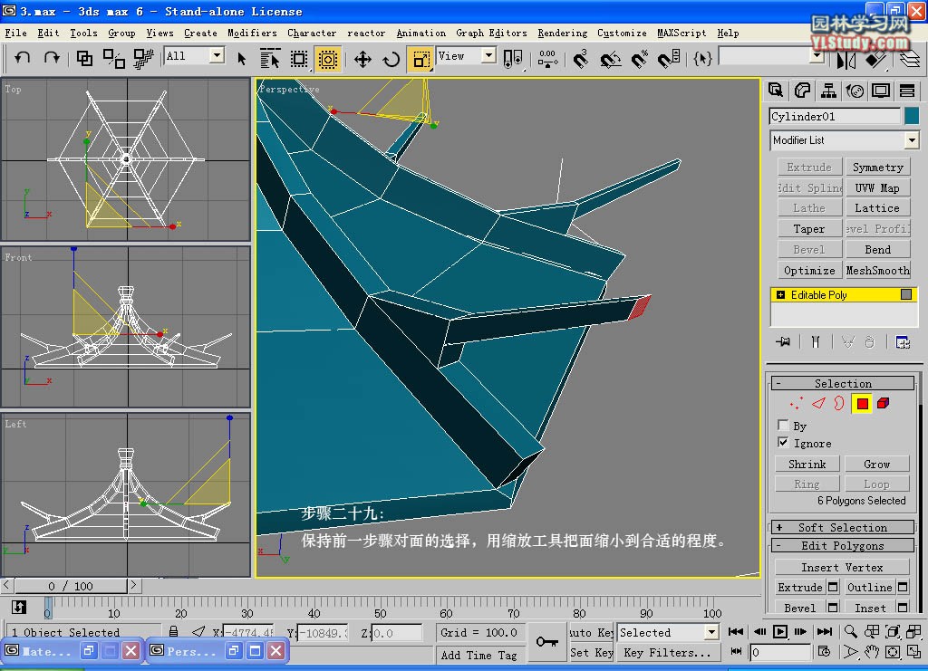Viewport: 928px width, 671px height.
Task: Select Element sub-object level
Action: (883, 404)
